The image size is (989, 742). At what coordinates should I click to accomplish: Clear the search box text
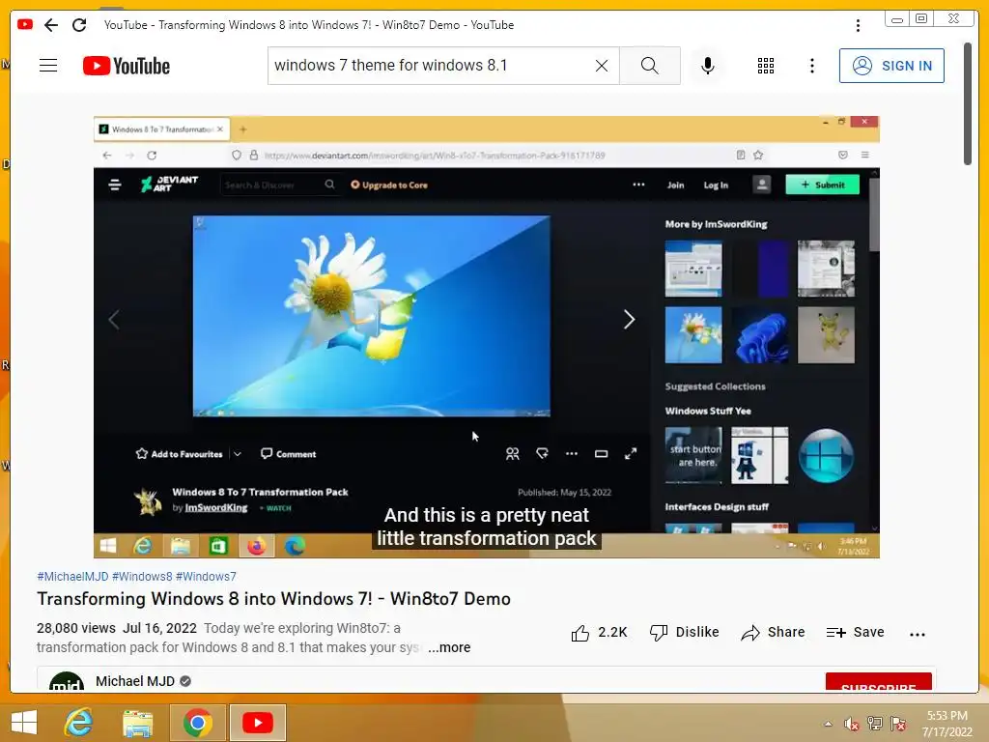[x=602, y=66]
